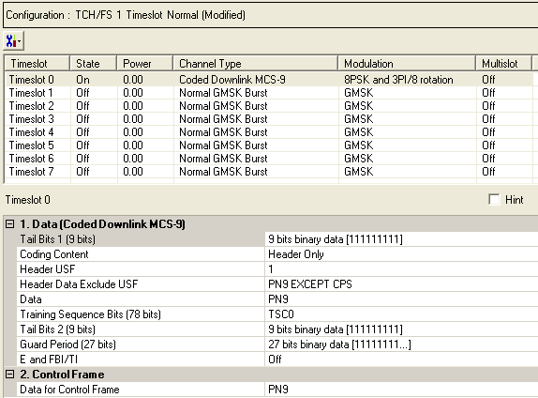Collapse the Control Frame section
This screenshot has height=398, width=538.
tap(10, 374)
